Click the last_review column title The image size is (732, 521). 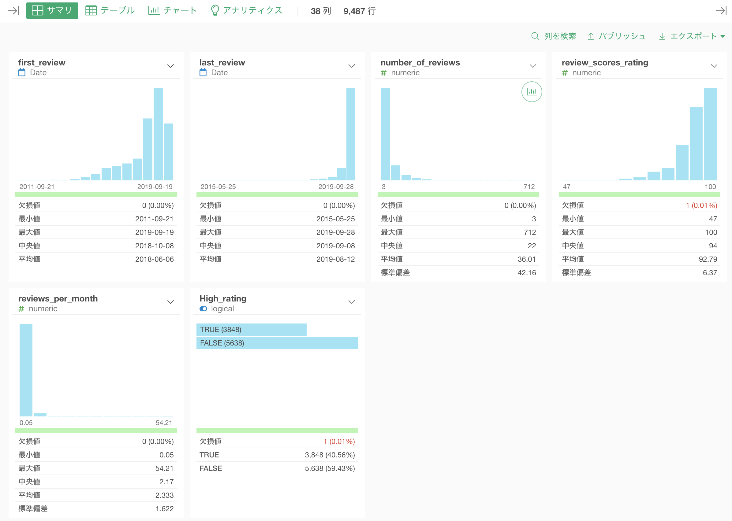click(x=222, y=63)
